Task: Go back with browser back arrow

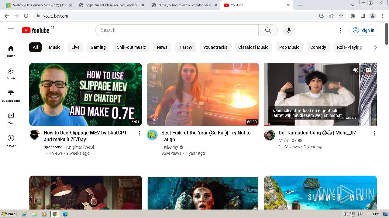Action: click(7, 16)
